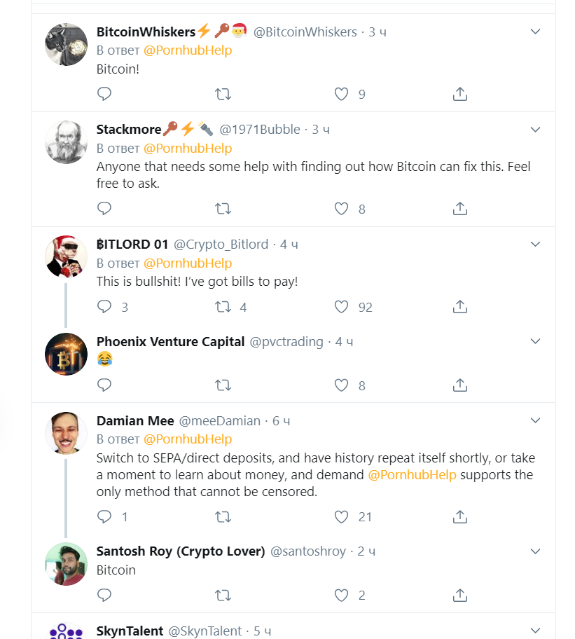The width and height of the screenshot is (575, 639).
Task: Share Stackmore's tweet via share icon
Action: pos(460,209)
